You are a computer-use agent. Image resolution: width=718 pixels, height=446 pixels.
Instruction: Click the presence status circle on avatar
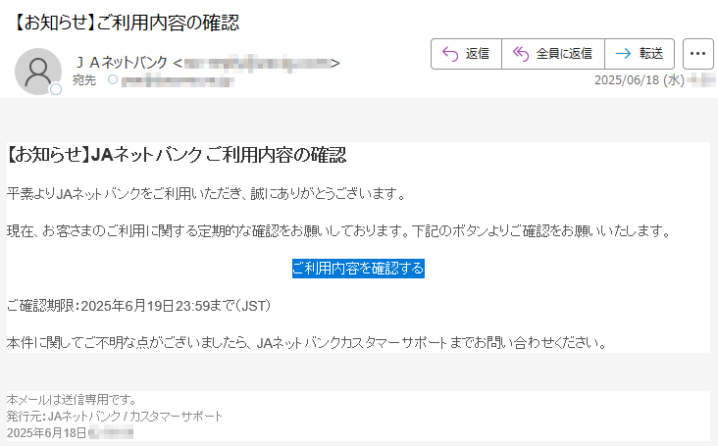[56, 89]
